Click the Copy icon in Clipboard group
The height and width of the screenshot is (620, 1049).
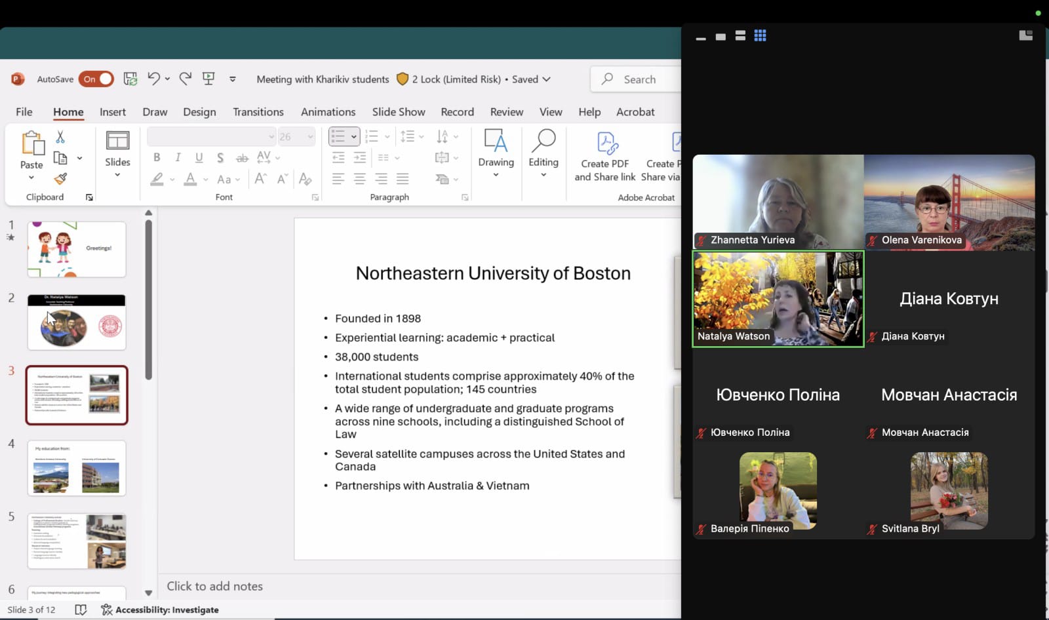[x=60, y=158]
